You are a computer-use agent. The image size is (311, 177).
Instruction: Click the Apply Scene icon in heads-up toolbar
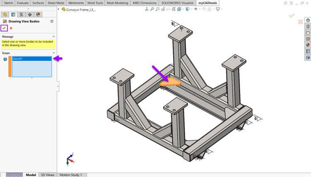coord(209,9)
